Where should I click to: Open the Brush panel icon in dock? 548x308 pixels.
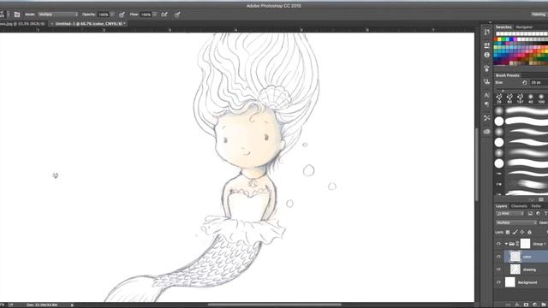click(x=487, y=68)
